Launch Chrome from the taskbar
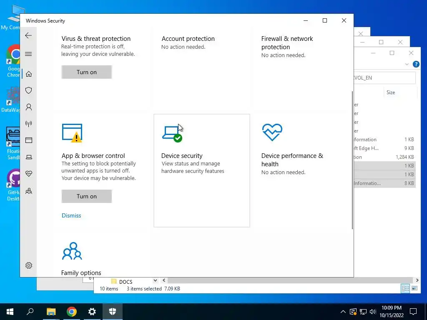Screen dimensions: 427x320 click(72, 312)
